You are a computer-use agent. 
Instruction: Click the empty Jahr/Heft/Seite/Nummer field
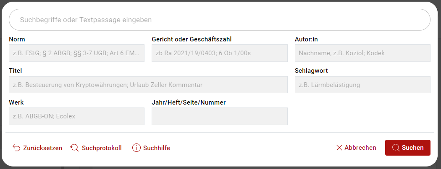click(219, 116)
